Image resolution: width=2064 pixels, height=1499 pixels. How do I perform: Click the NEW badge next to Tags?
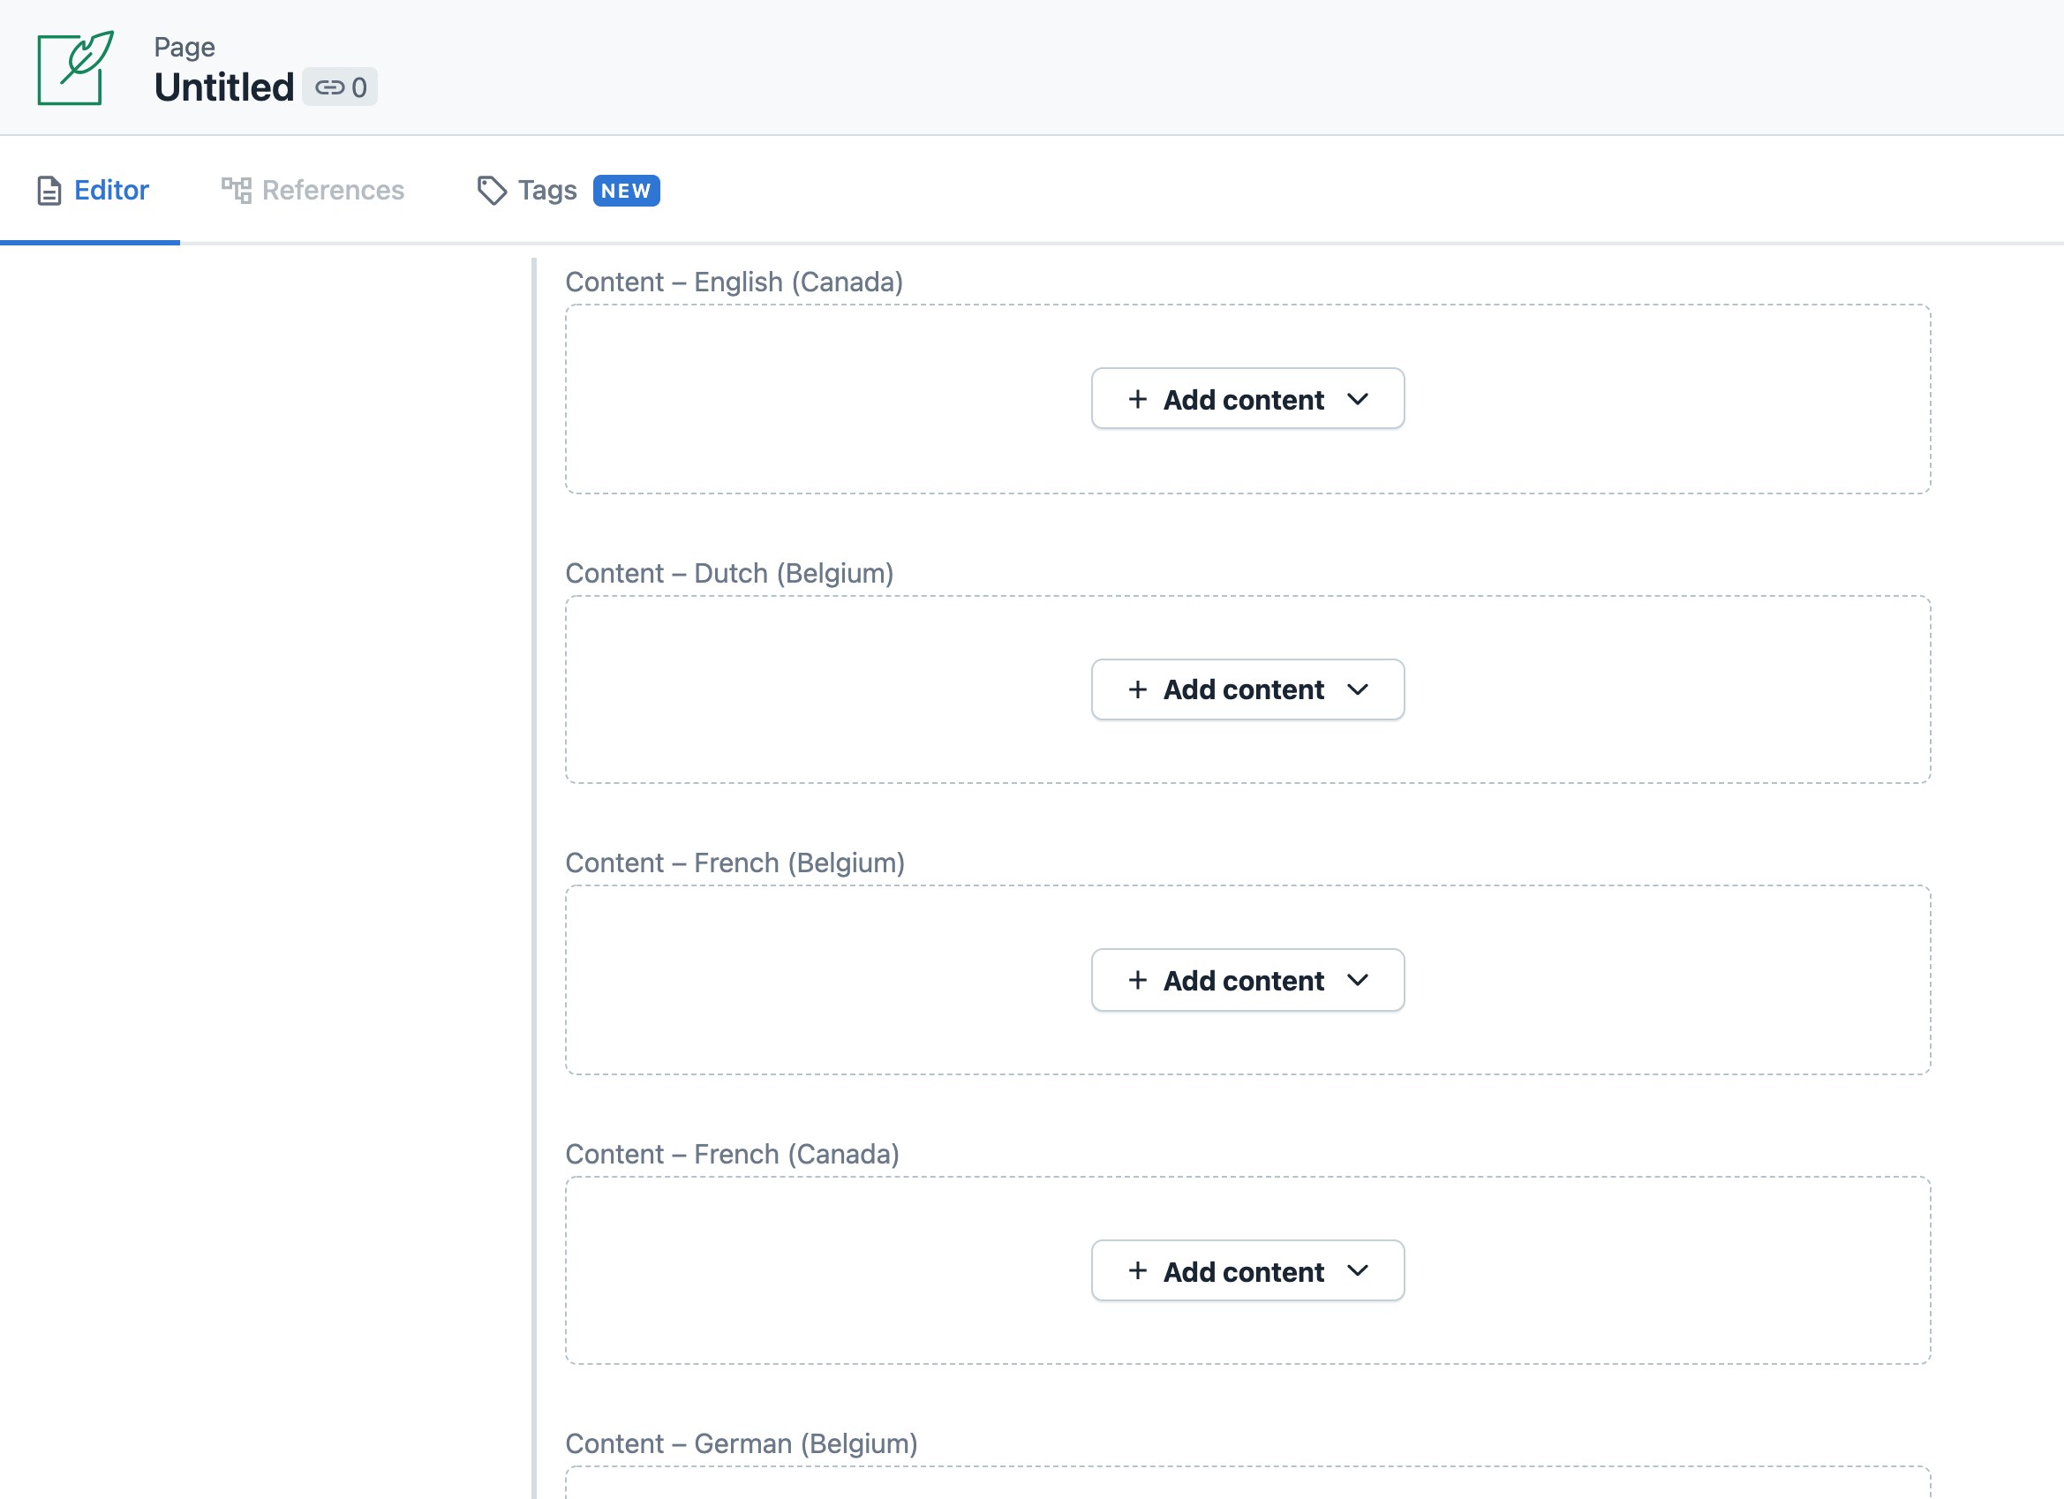[x=625, y=192]
